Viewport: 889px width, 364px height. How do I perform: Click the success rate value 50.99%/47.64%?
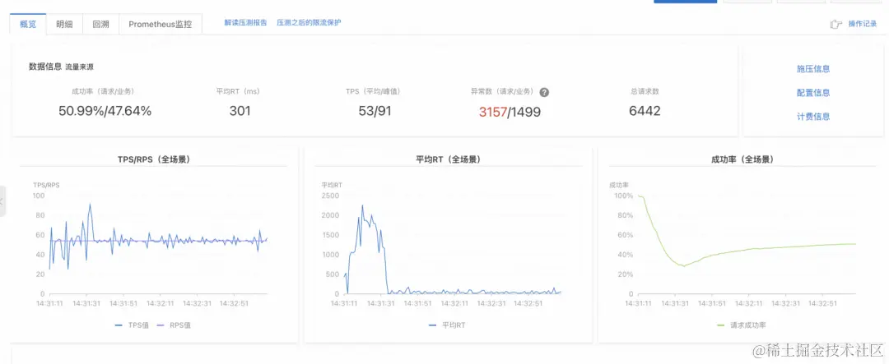[105, 111]
